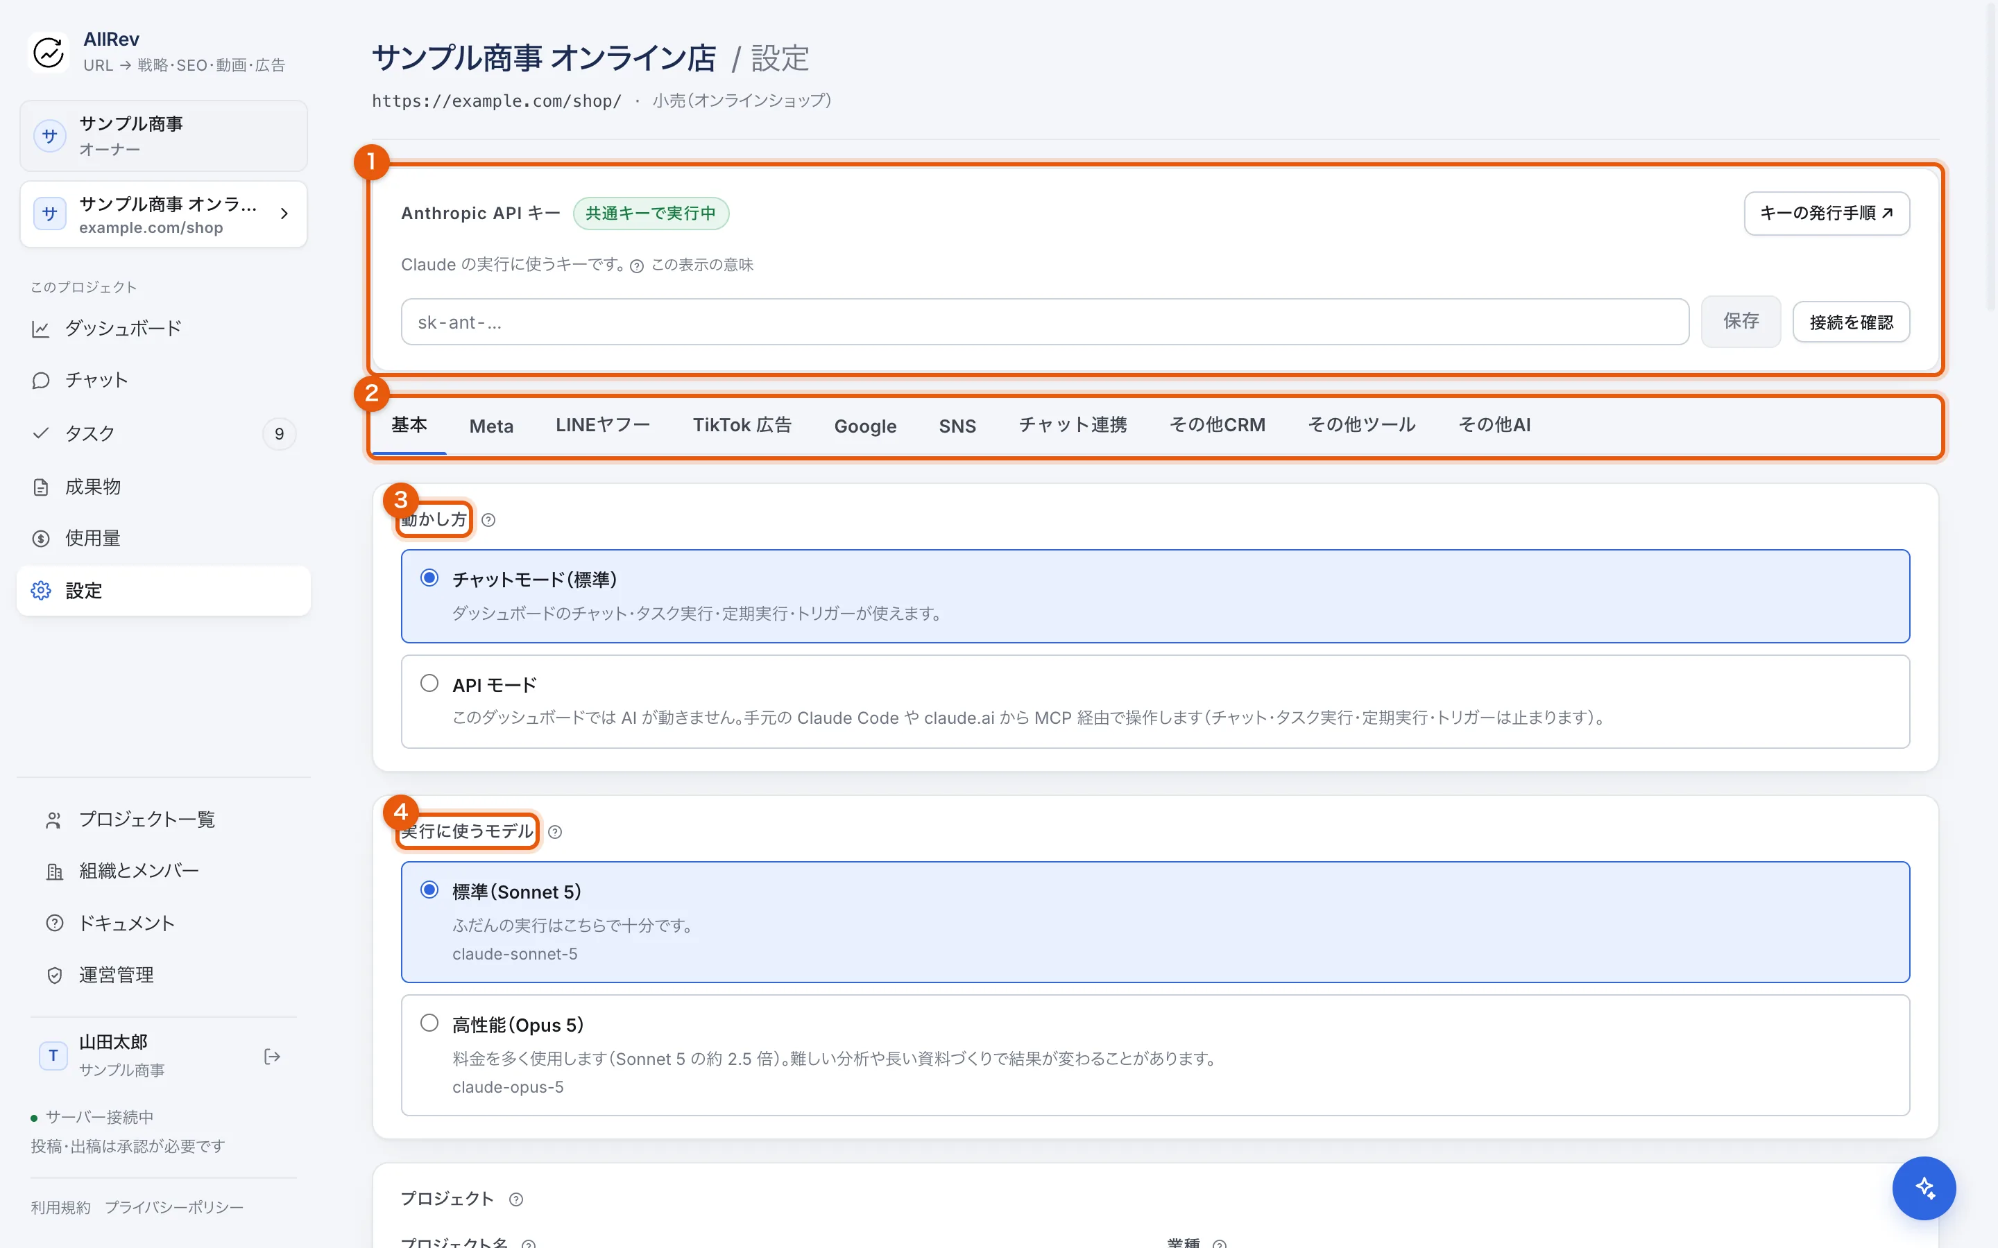Click the チャット speech bubble icon
Image resolution: width=1998 pixels, height=1248 pixels.
[x=40, y=381]
